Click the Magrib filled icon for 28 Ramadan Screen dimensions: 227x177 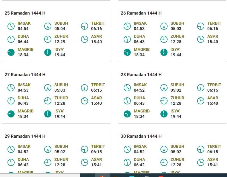click(127, 114)
